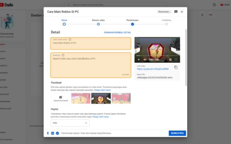Screen dimensions: 231x144
Task: Click the help icon beside Deskripsi label
Action: [x=63, y=55]
